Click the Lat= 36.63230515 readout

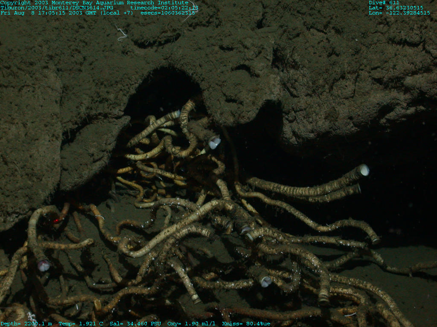click(396, 8)
